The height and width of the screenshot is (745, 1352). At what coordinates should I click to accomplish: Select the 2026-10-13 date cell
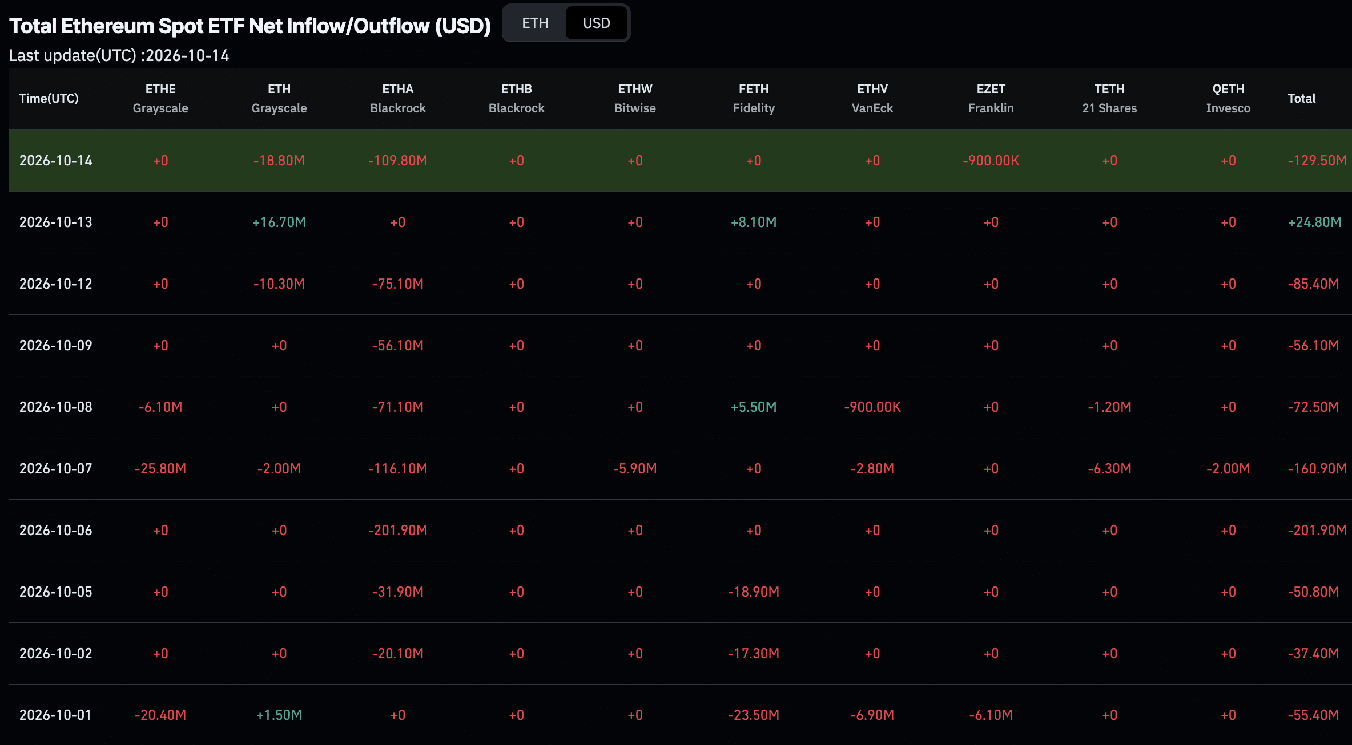point(56,222)
